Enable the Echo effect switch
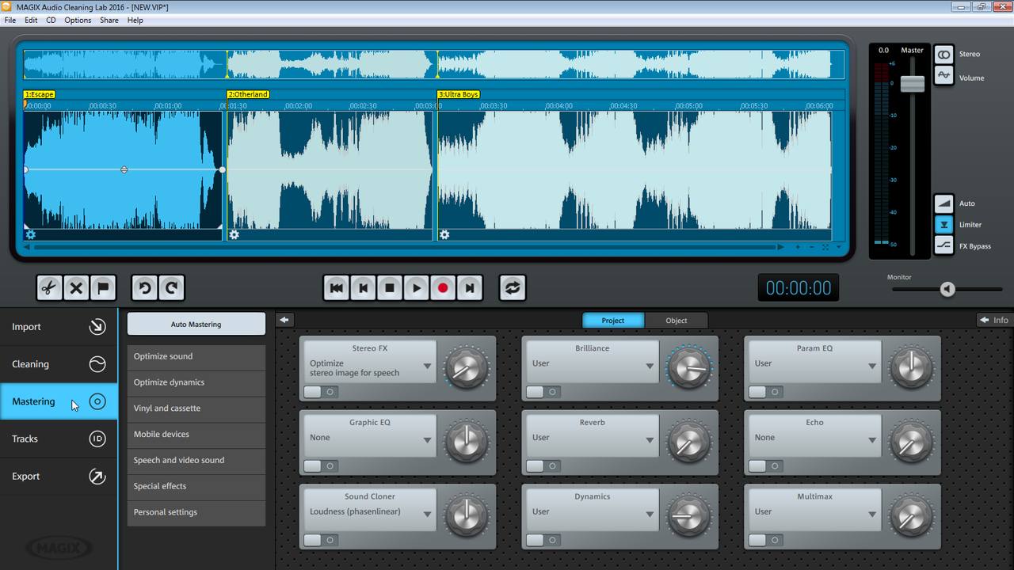This screenshot has width=1014, height=570. (765, 466)
